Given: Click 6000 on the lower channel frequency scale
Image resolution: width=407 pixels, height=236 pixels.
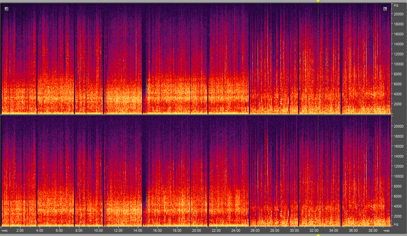Looking at the screenshot, I should (x=398, y=196).
